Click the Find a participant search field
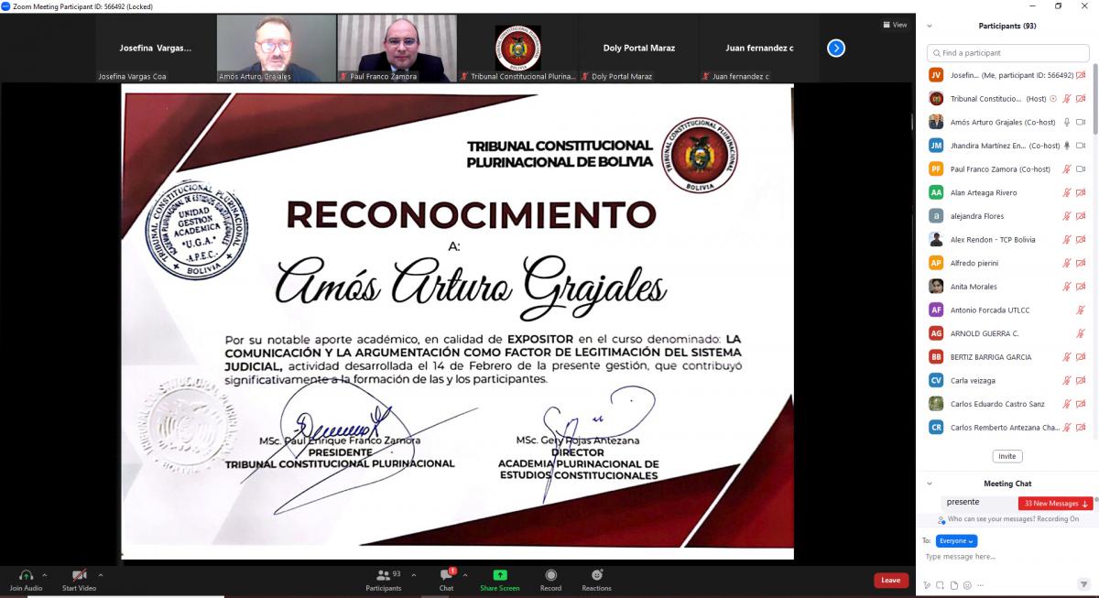This screenshot has height=598, width=1099. [1007, 53]
